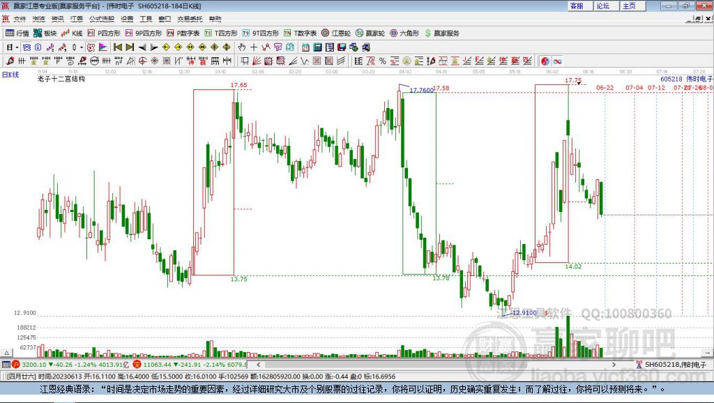Image resolution: width=714 pixels, height=403 pixels.
Task: Open the T数字表 tool
Action: pyautogui.click(x=300, y=33)
